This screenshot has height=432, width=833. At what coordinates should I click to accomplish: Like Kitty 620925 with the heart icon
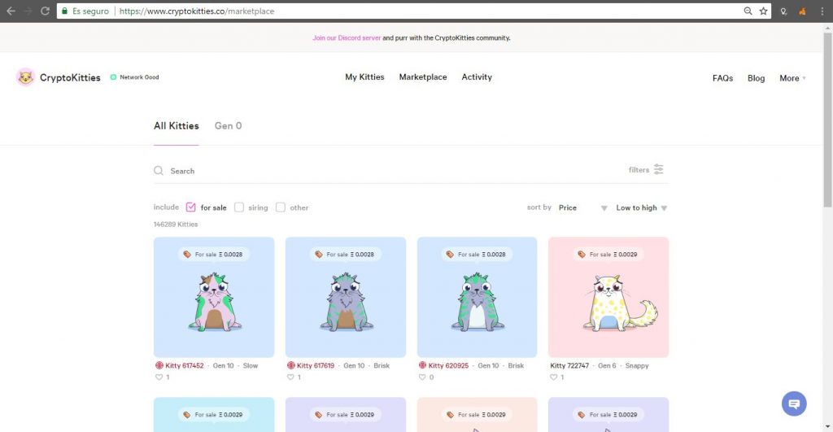pos(422,377)
